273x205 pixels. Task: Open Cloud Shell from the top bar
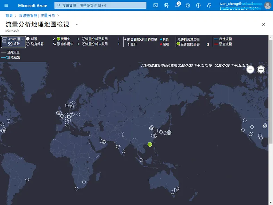[156, 6]
